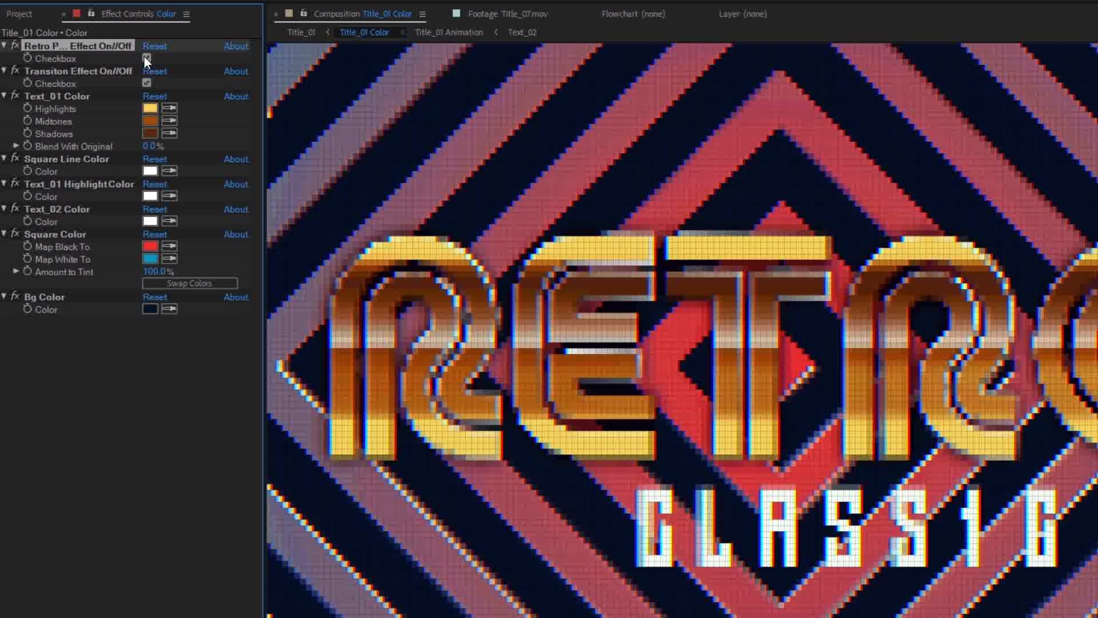This screenshot has width=1098, height=618.
Task: Toggle fx switch for Retro Effect On//Off
Action: (15, 45)
